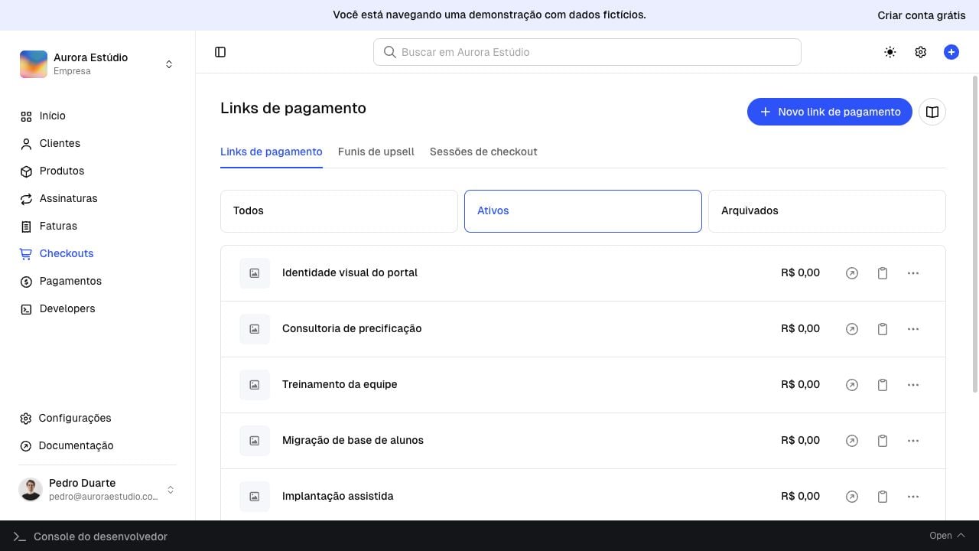Focus the Buscar em Aurora Estúdio search field
Viewport: 979px width, 551px height.
(587, 52)
